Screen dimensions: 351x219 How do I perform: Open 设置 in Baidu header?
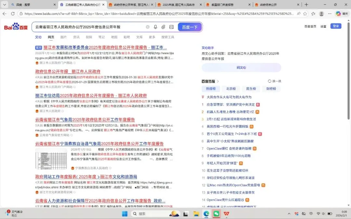pyautogui.click(x=323, y=26)
